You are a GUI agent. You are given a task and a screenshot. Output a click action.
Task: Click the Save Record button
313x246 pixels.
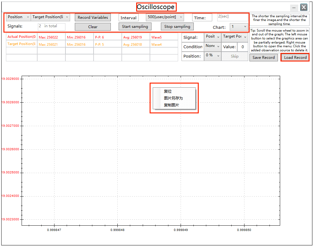[263, 58]
